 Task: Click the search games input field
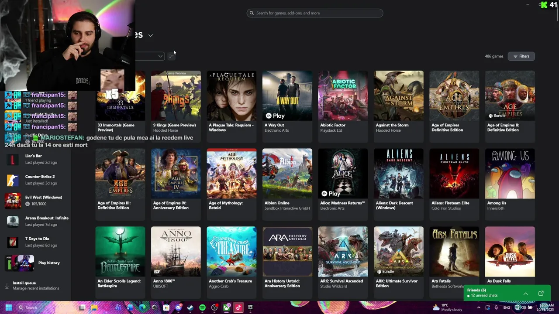tap(314, 13)
